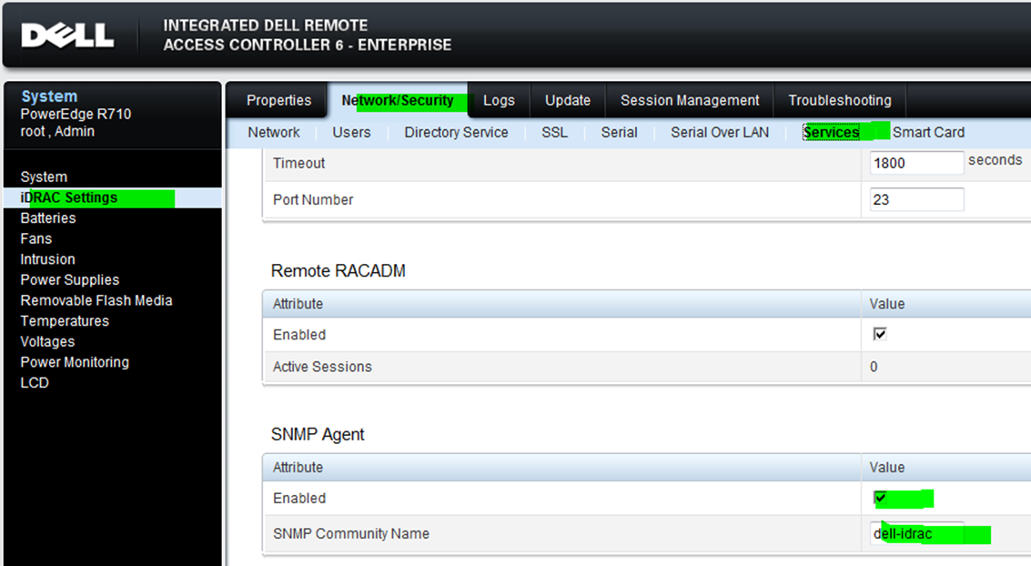Toggle the SNMP Agent Enabled checkbox
This screenshot has width=1031, height=566.
880,498
